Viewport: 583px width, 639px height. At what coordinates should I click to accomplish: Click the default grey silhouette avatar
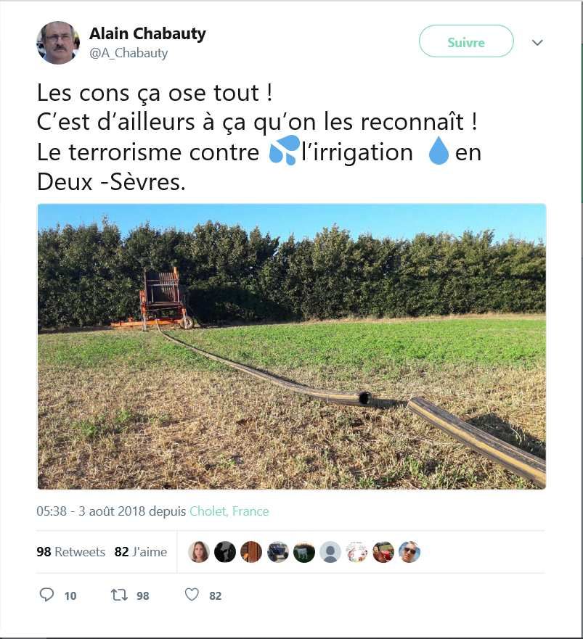pos(330,552)
